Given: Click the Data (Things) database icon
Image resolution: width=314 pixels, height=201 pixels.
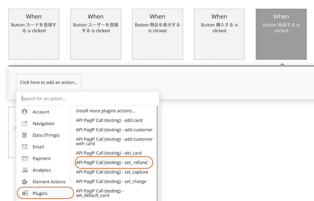Looking at the screenshot, I should pos(24,135).
